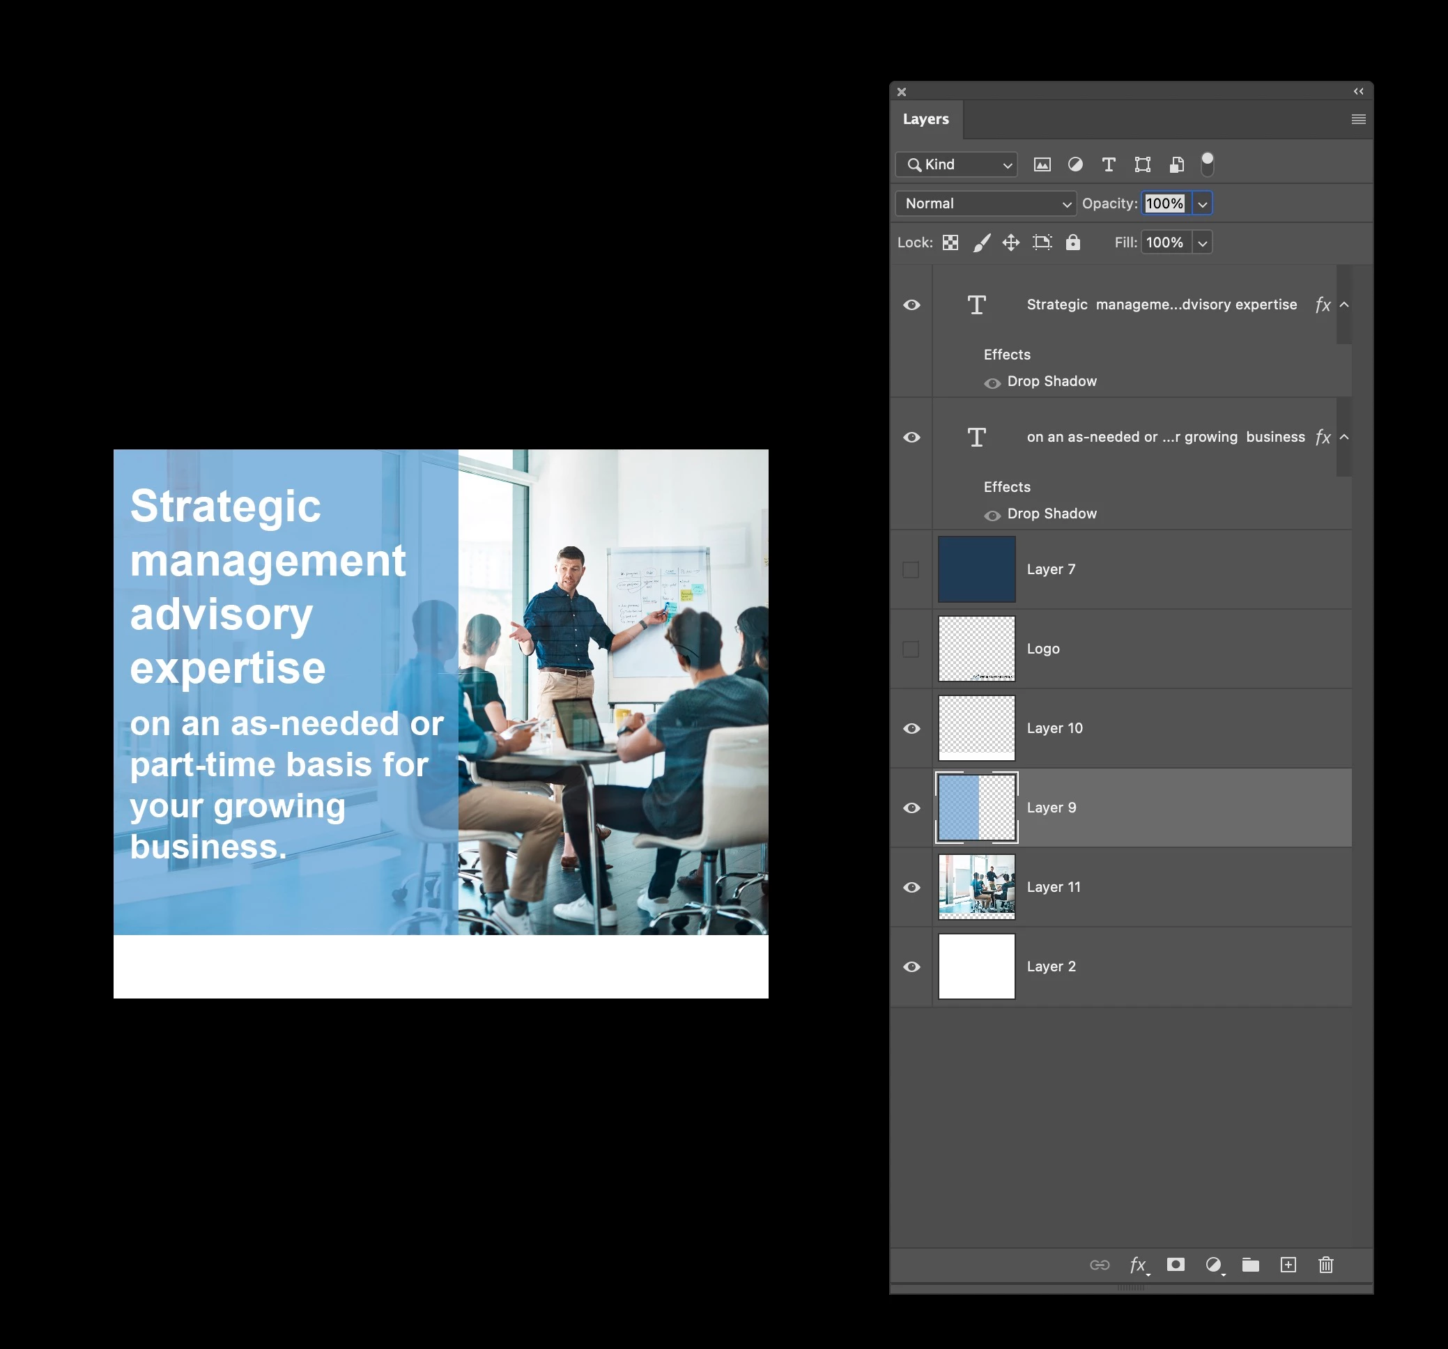
Task: Click the lock all padlock icon
Action: coord(1072,242)
